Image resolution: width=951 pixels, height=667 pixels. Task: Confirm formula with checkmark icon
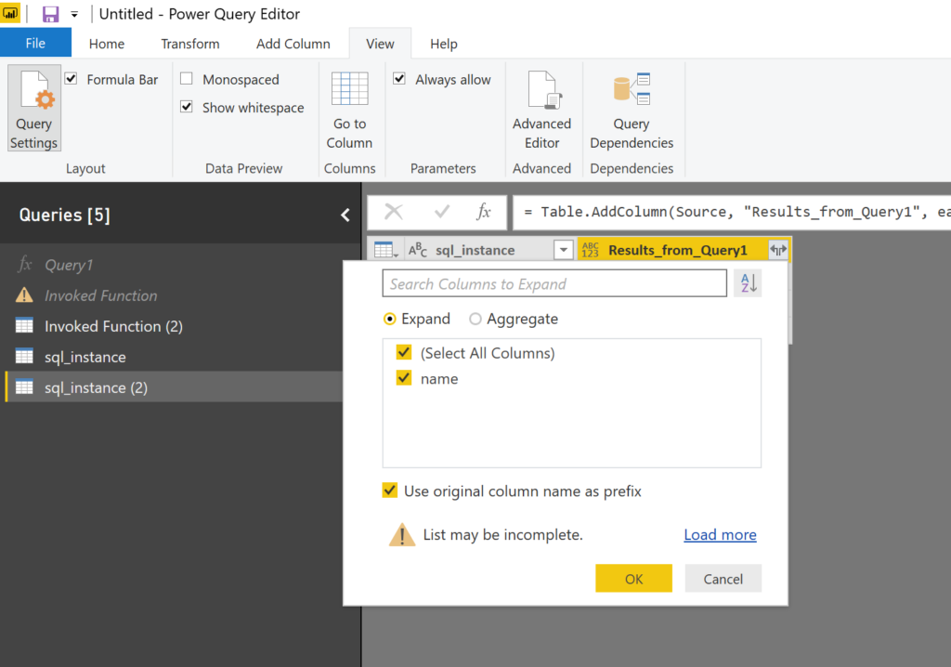coord(442,211)
